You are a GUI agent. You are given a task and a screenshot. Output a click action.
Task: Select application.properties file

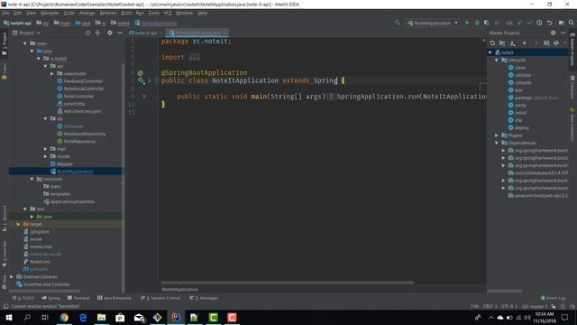pos(69,201)
